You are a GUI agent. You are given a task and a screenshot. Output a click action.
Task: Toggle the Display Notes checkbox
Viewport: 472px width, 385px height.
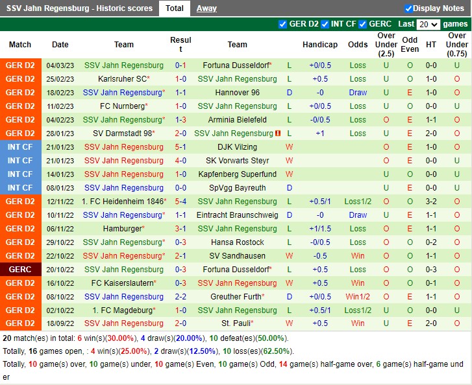(408, 8)
